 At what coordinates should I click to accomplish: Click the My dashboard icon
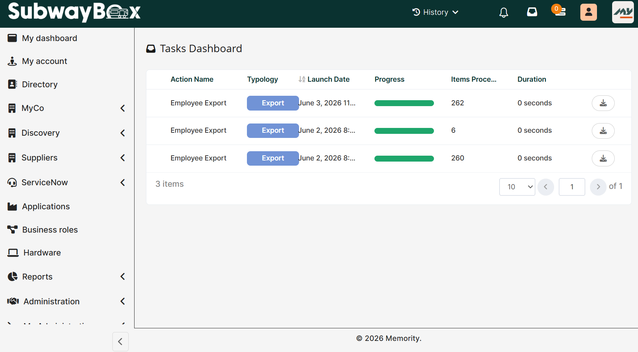tap(12, 38)
